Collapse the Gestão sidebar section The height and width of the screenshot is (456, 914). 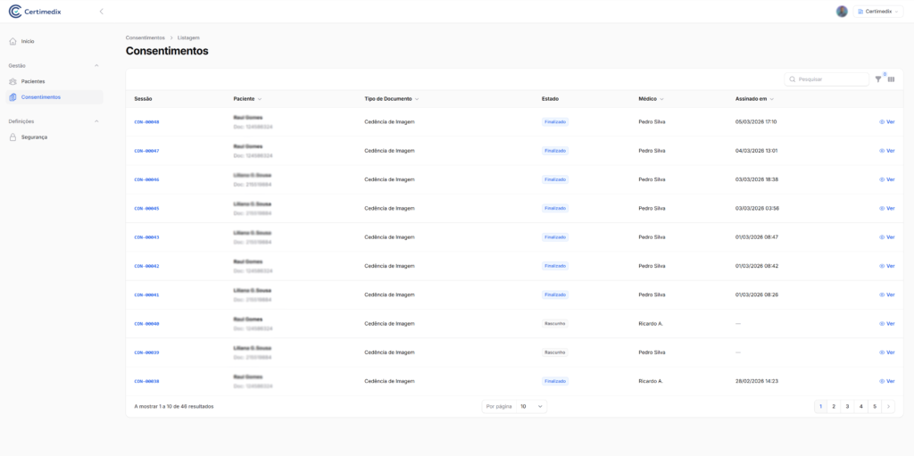coord(96,65)
